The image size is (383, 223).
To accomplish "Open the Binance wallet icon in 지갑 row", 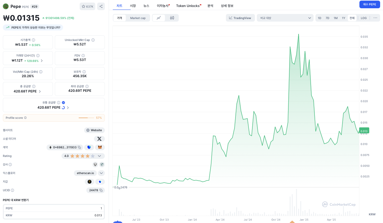I will [90, 182].
